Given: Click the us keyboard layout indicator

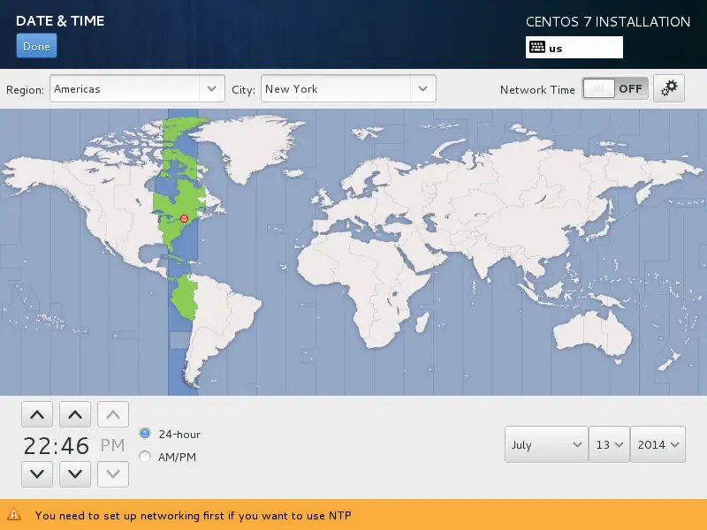Looking at the screenshot, I should pyautogui.click(x=574, y=48).
